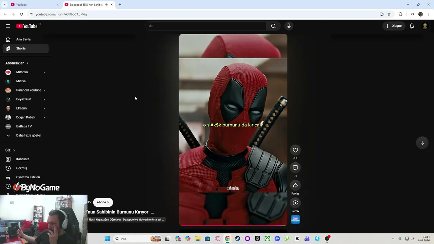Open the Windows Start menu
Image resolution: width=434 pixels, height=244 pixels.
tap(107, 239)
